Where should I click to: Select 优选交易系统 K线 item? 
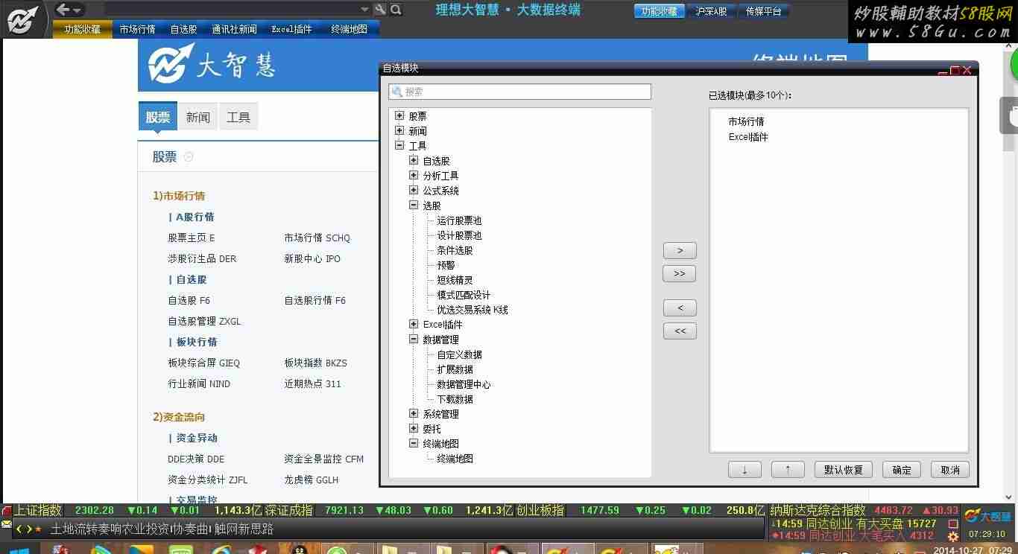472,310
